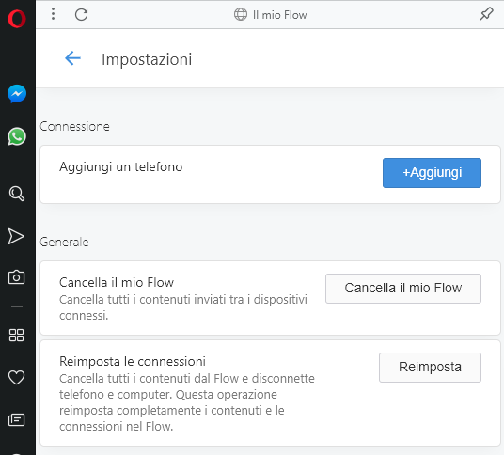Click the blue +Aggiungi button

point(432,173)
